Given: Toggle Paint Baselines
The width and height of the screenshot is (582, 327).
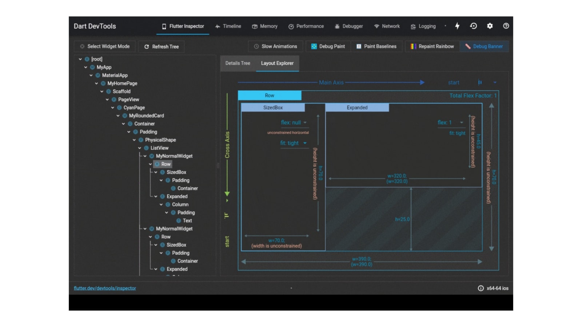Looking at the screenshot, I should pos(376,47).
